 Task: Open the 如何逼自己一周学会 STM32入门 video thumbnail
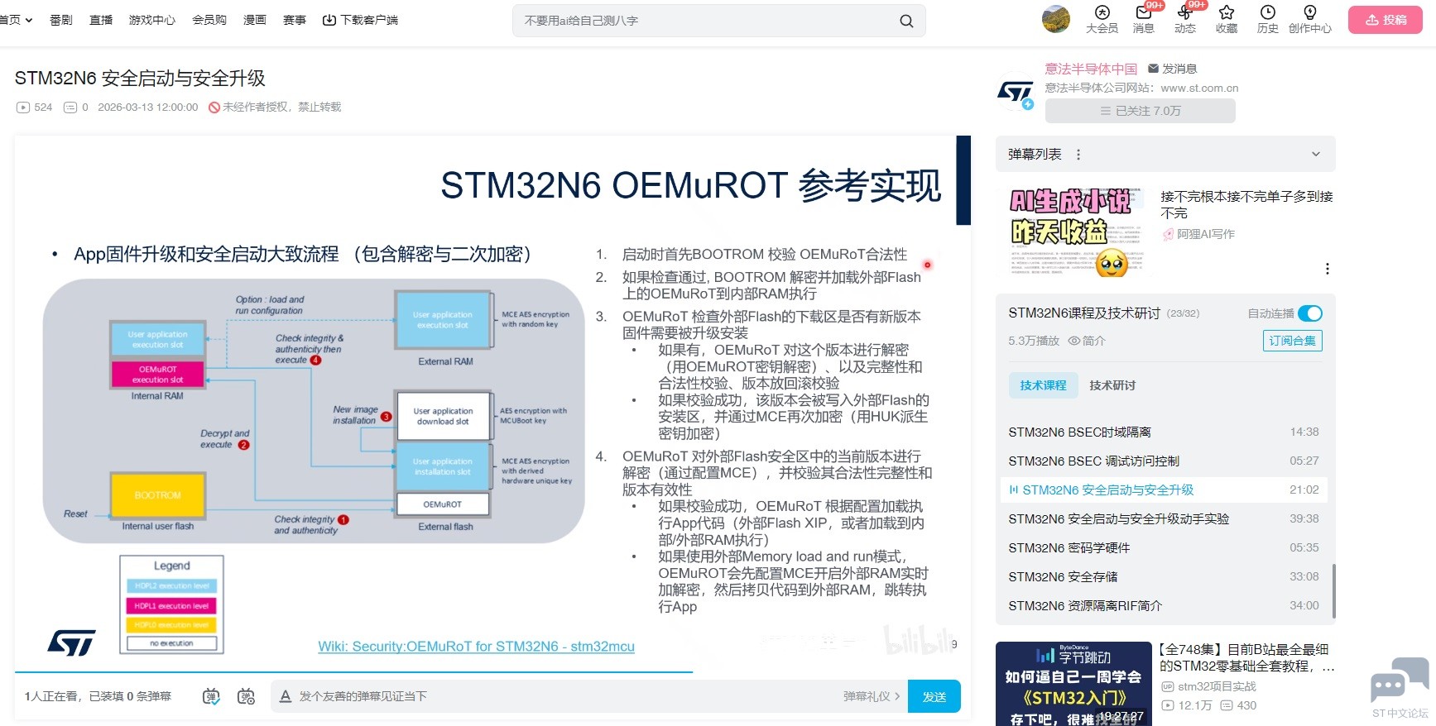point(1073,684)
